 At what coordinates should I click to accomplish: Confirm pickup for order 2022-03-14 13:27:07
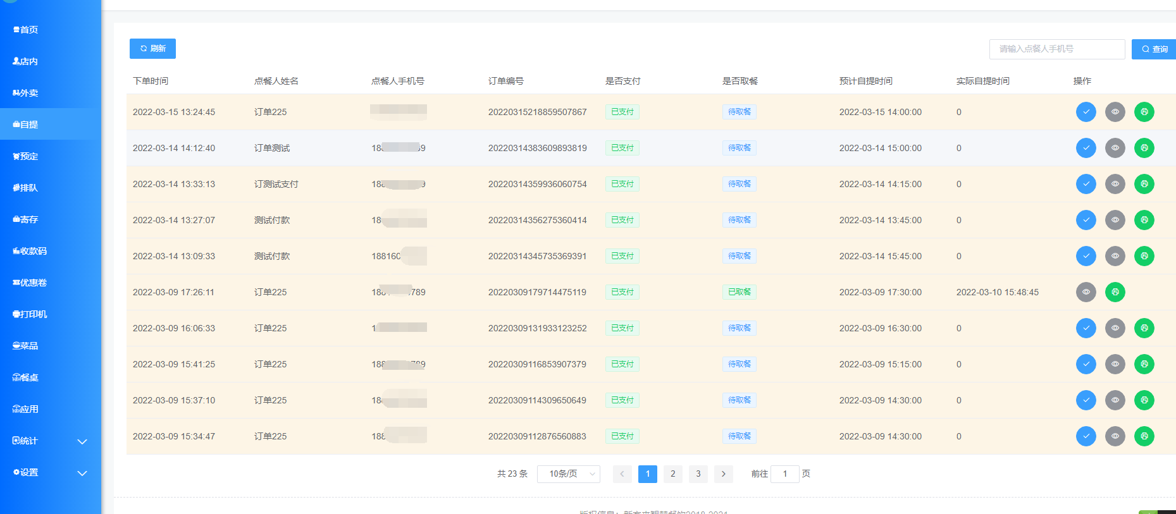(1086, 220)
